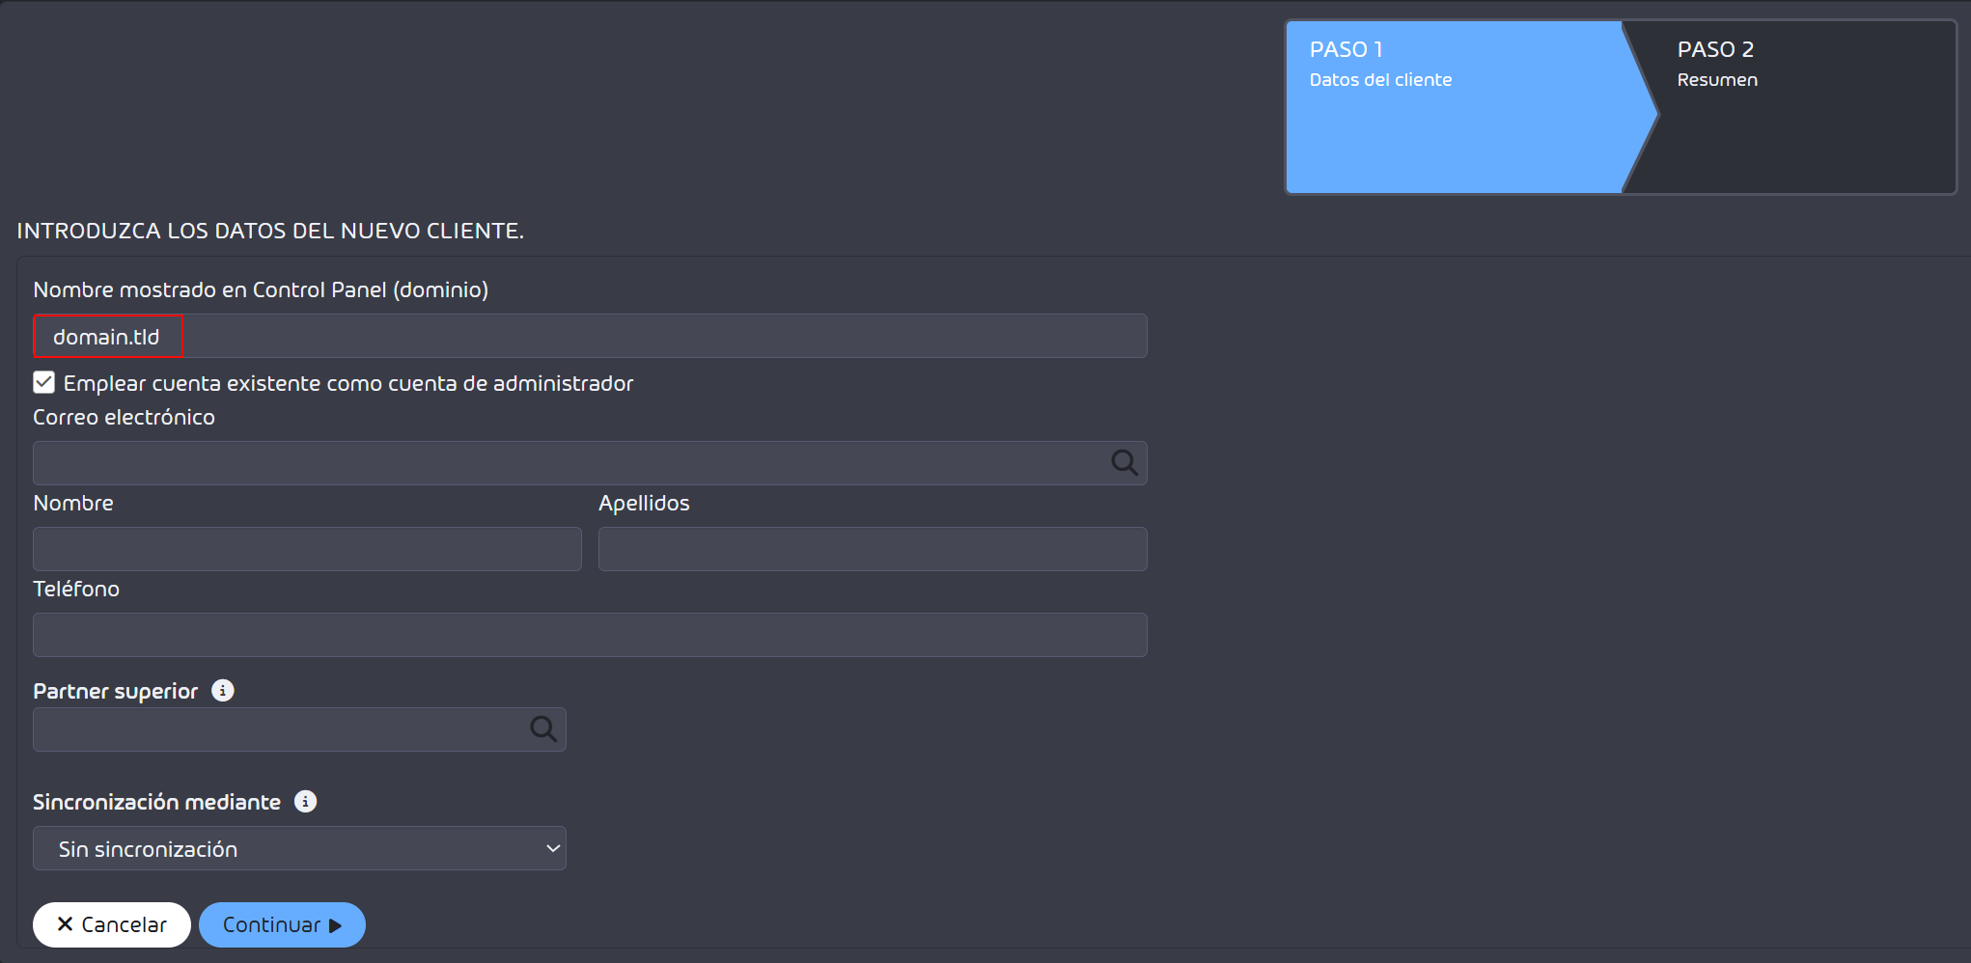Click the 'Emplear cuenta existente' checkbox label
This screenshot has height=963, width=1971.
348,383
